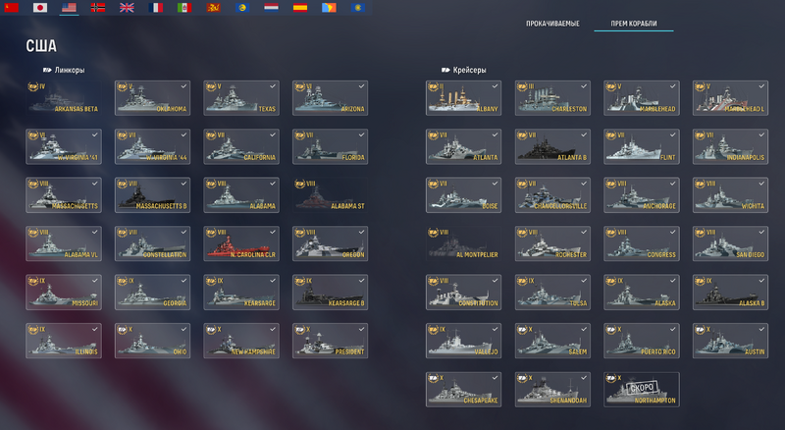Open the Massachusetts ship card
Image resolution: width=785 pixels, height=430 pixels.
pyautogui.click(x=64, y=195)
